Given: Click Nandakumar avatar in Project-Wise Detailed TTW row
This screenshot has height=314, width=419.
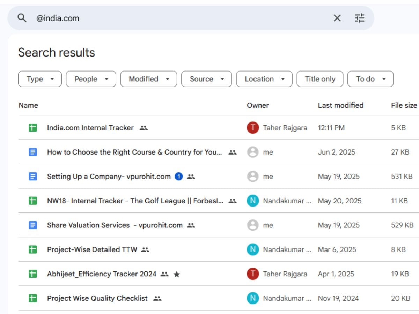Looking at the screenshot, I should pos(252,250).
